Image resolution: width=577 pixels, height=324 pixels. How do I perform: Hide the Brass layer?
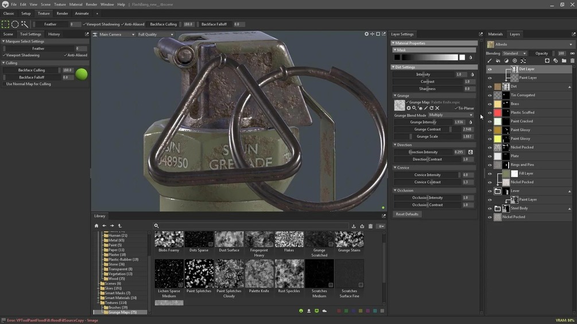(490, 104)
